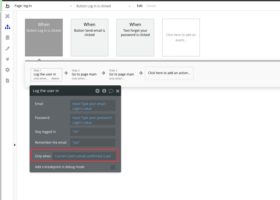Change the Stay logged in "no" value
The height and width of the screenshot is (200, 280).
click(93, 132)
